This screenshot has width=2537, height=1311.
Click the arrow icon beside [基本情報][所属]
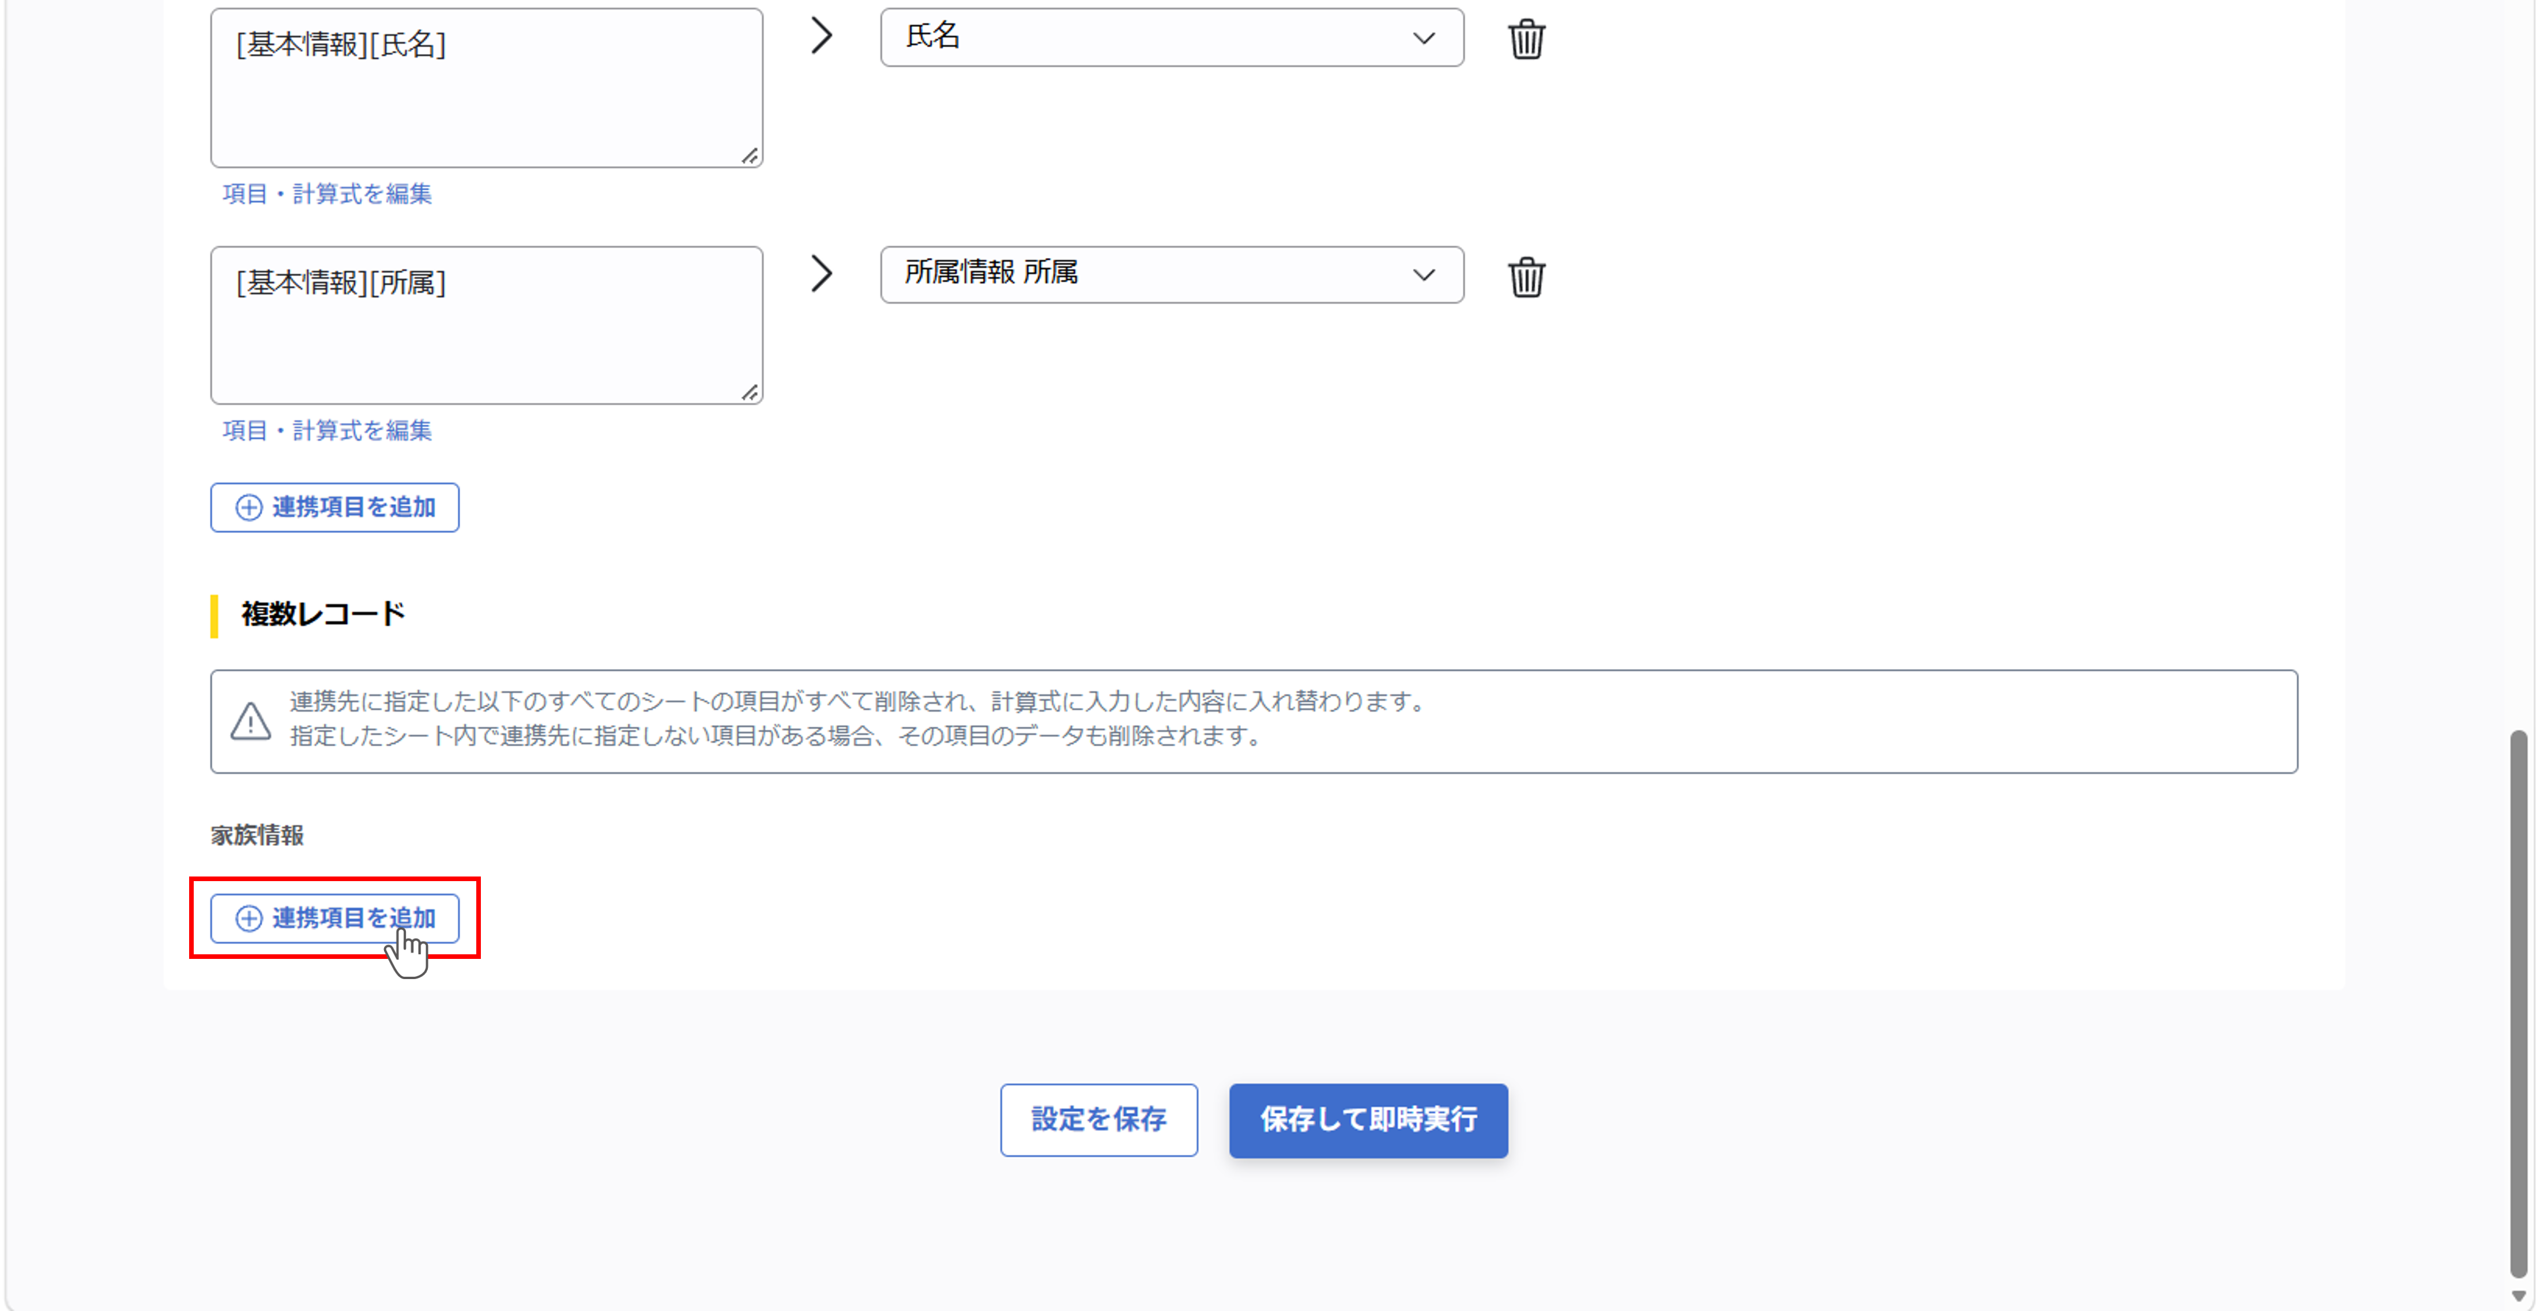coord(822,274)
